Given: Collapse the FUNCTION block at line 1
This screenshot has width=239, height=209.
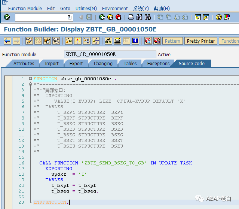Looking at the screenshot, I should point(30,79).
